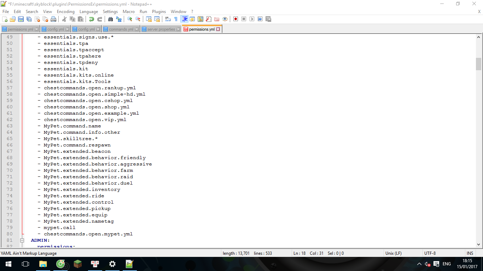Viewport: 483px width, 271px height.
Task: Click the length : 13,701 status text
Action: (x=236, y=253)
